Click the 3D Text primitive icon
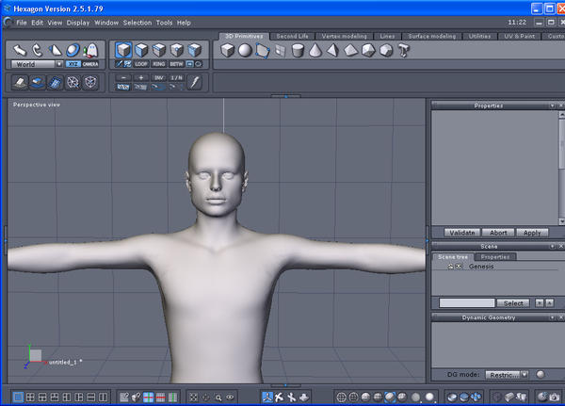 click(x=403, y=51)
